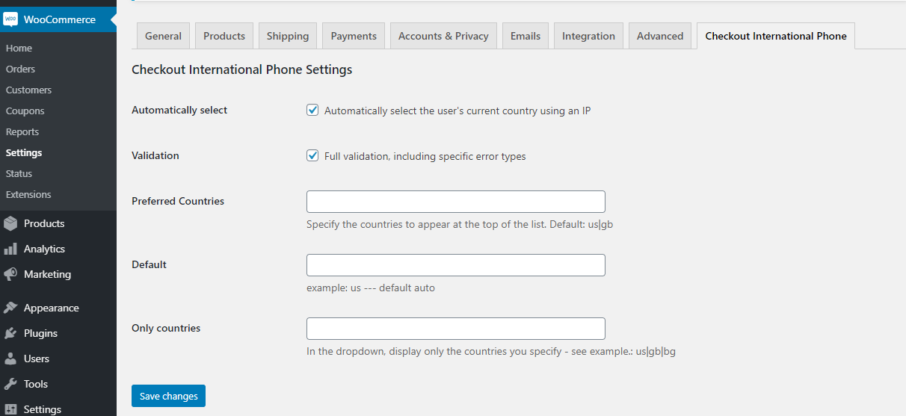The image size is (906, 416).
Task: Click the Save changes button
Action: (x=168, y=396)
